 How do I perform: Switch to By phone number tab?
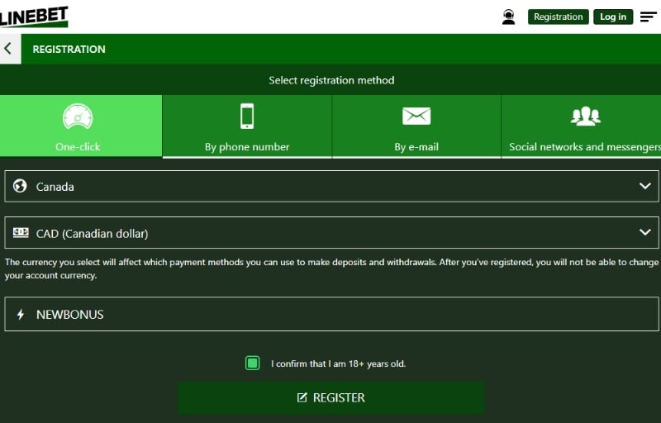coord(247,126)
